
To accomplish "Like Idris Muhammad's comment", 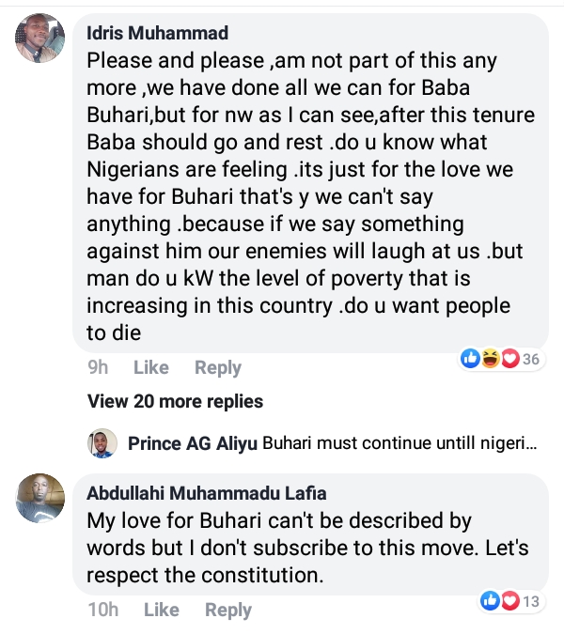I will pyautogui.click(x=150, y=368).
